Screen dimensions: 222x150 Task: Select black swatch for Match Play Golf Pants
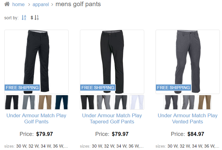12,102
